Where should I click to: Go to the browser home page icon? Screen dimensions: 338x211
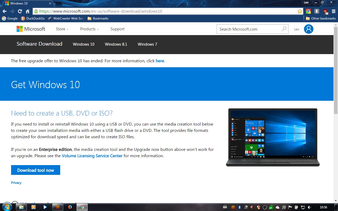pyautogui.click(x=27, y=11)
